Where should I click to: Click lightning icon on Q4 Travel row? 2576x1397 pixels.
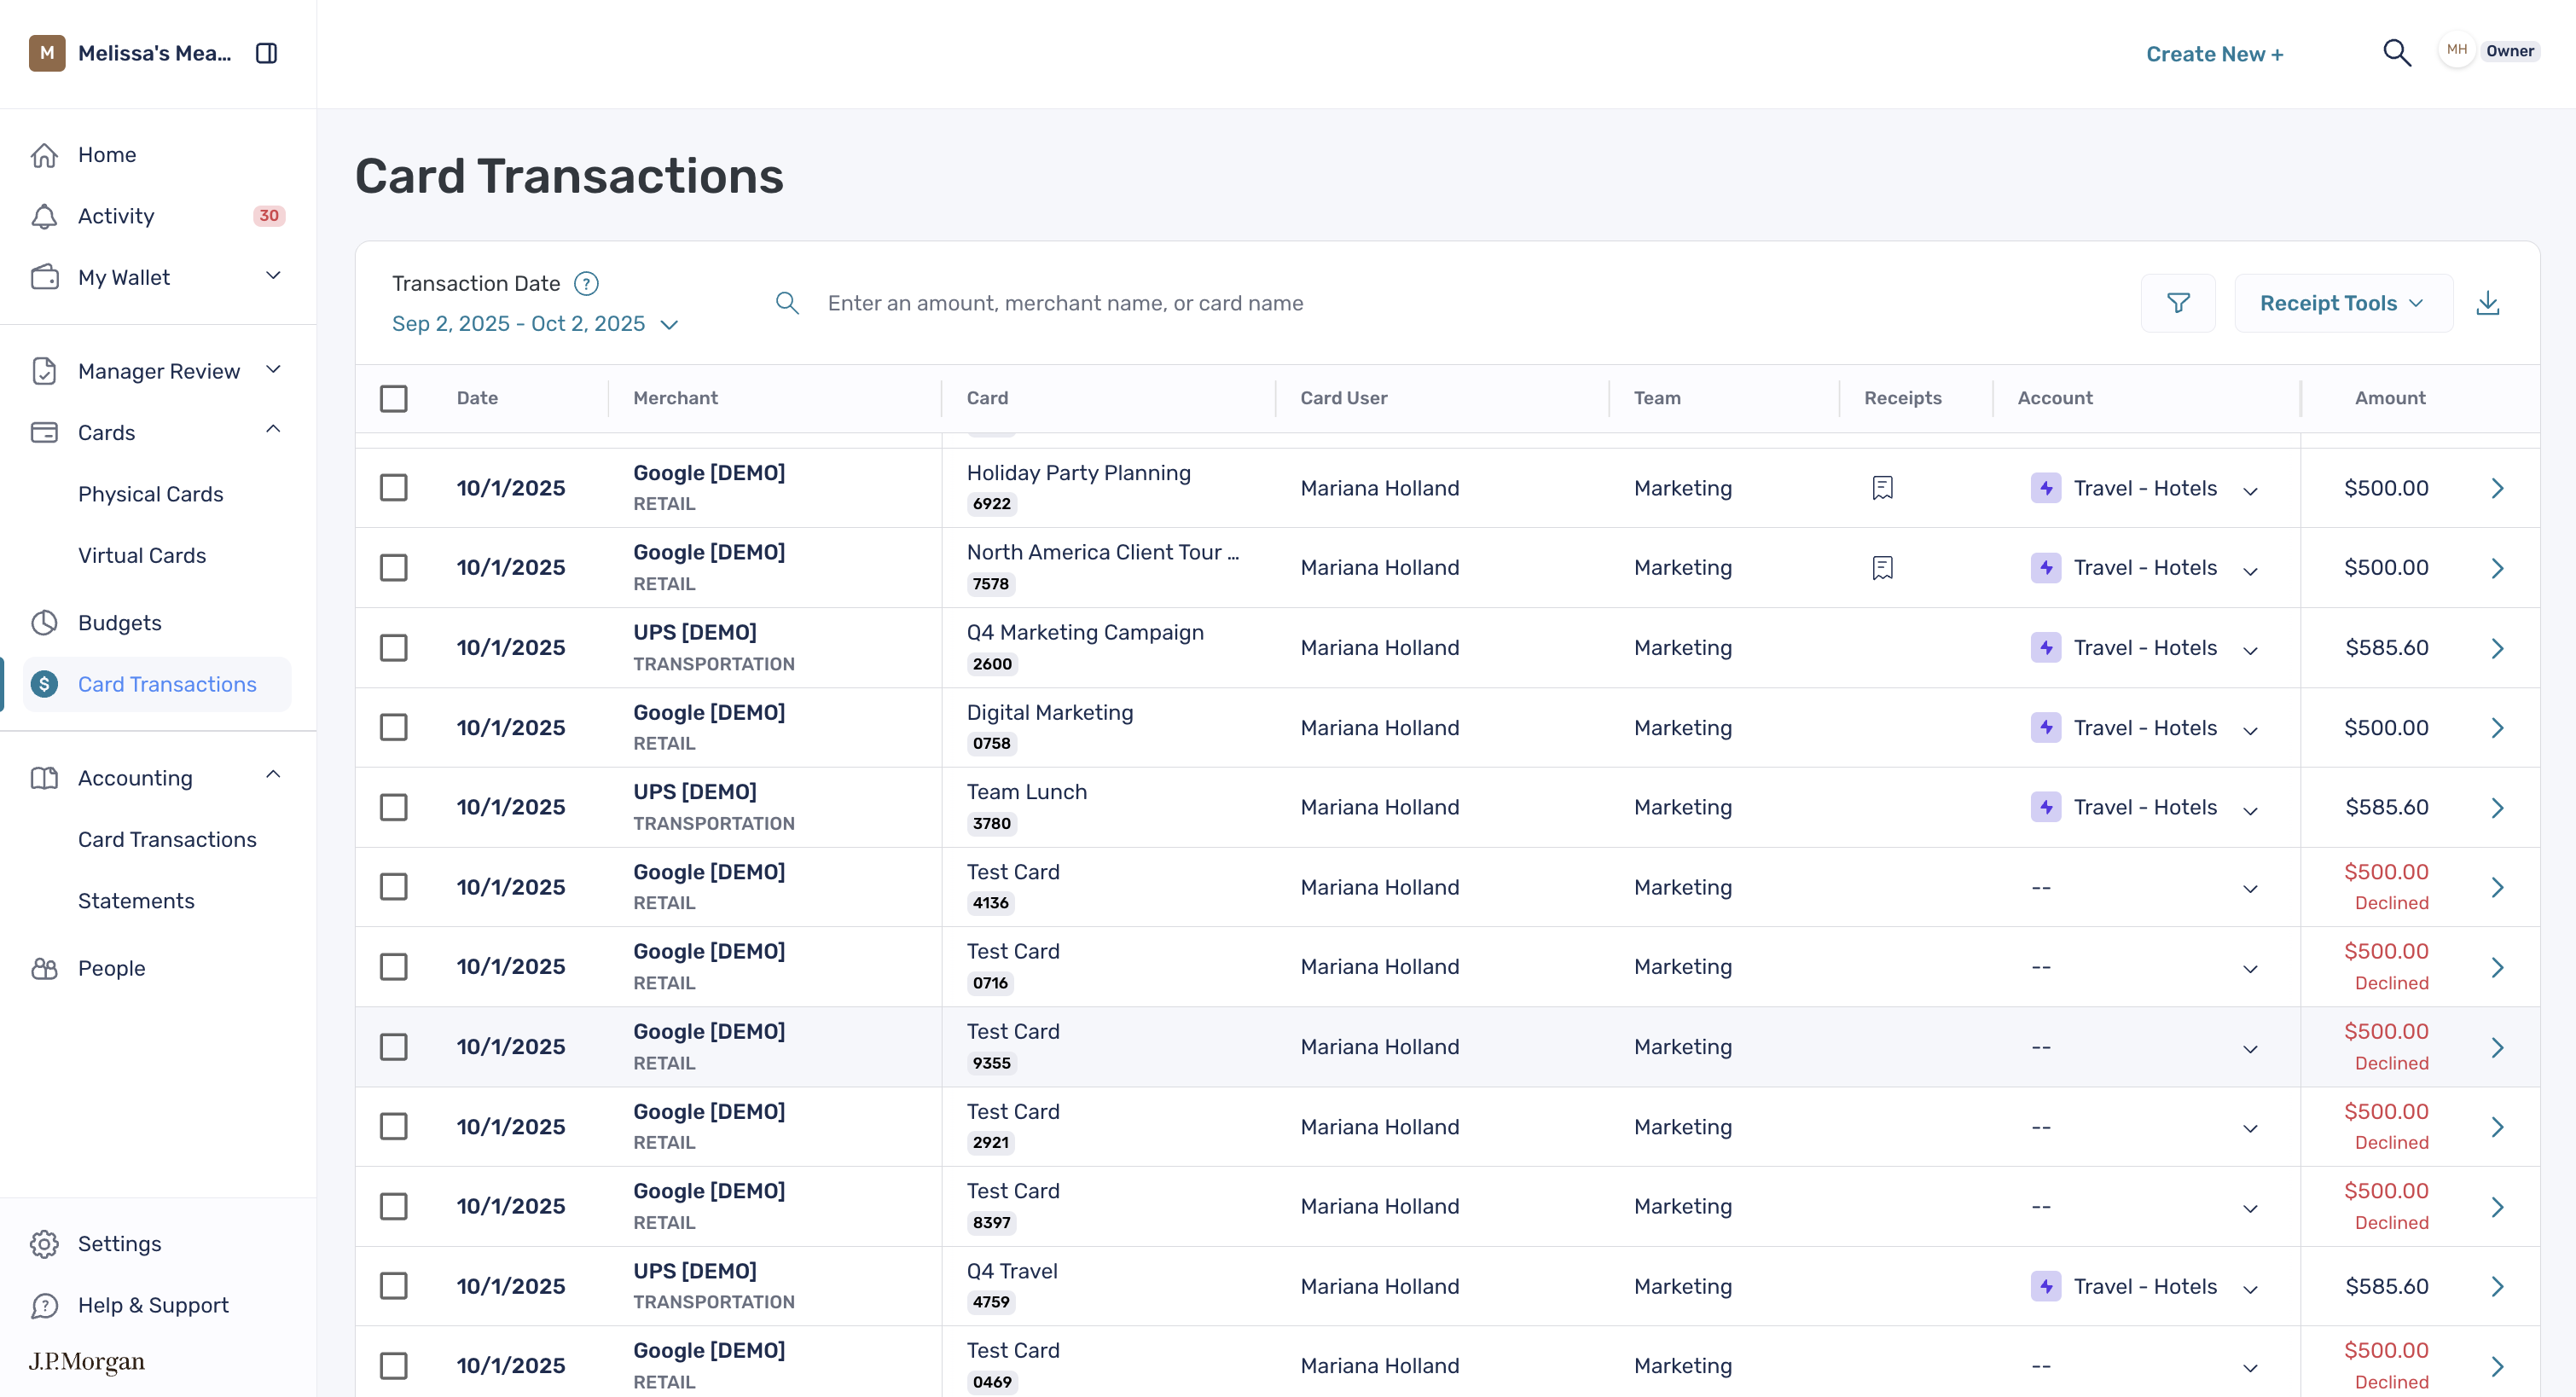click(x=2046, y=1286)
